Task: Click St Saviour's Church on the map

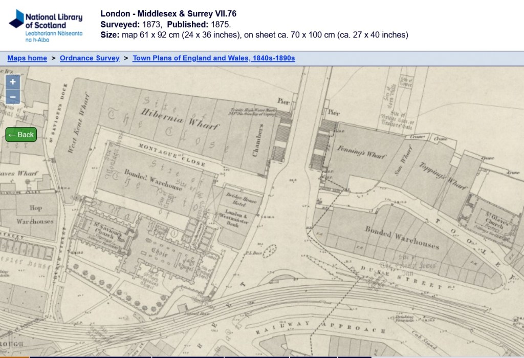Action: click(x=108, y=231)
